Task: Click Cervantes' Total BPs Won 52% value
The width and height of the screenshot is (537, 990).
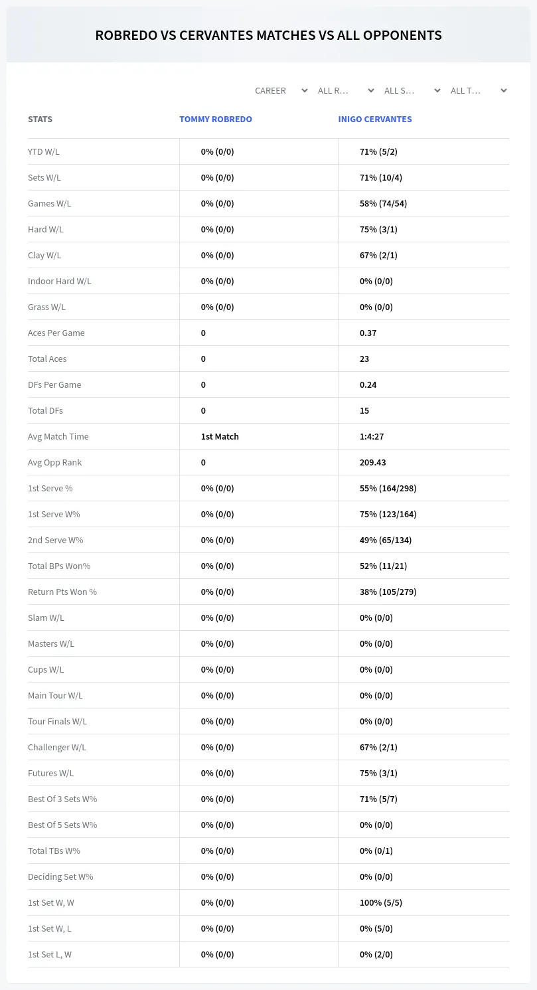Action: pos(383,566)
